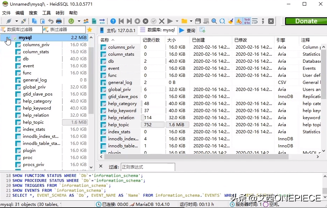The width and height of the screenshot is (327, 208).
Task: Open the 工具 menu
Action: (47, 13)
